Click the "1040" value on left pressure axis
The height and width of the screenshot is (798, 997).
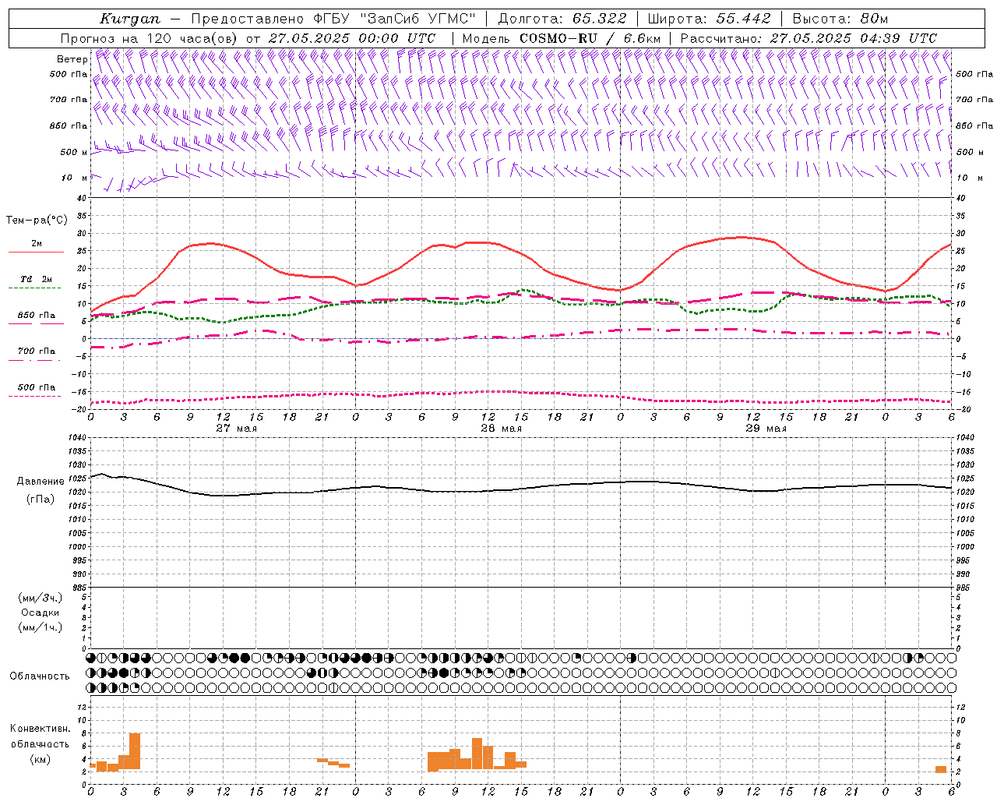[76, 438]
